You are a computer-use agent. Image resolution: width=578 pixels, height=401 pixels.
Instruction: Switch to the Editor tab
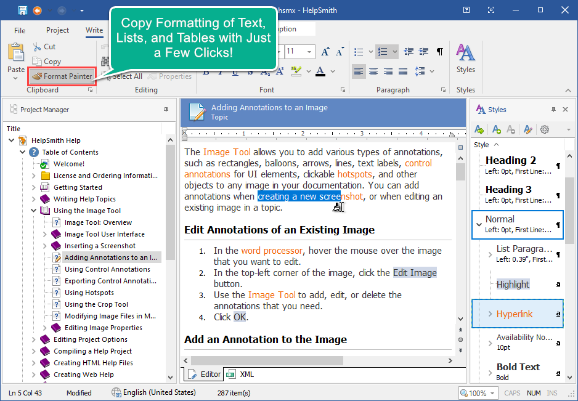[205, 375]
